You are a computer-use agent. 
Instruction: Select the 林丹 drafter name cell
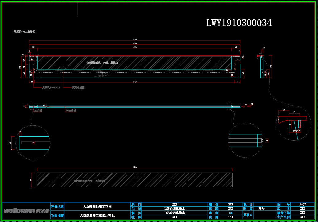(x=261, y=208)
